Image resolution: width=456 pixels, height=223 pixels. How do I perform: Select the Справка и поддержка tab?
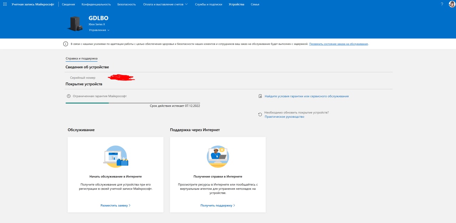point(82,58)
